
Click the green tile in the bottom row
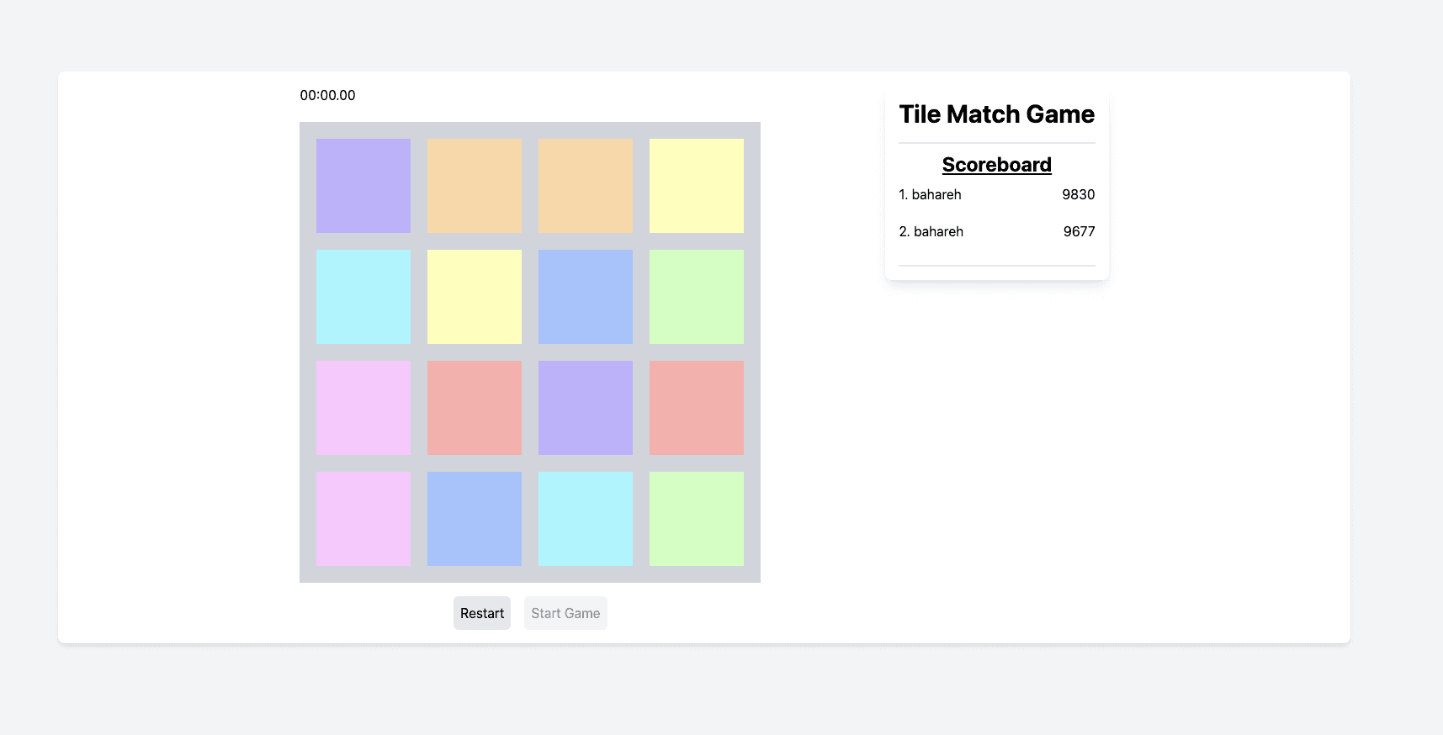point(697,519)
